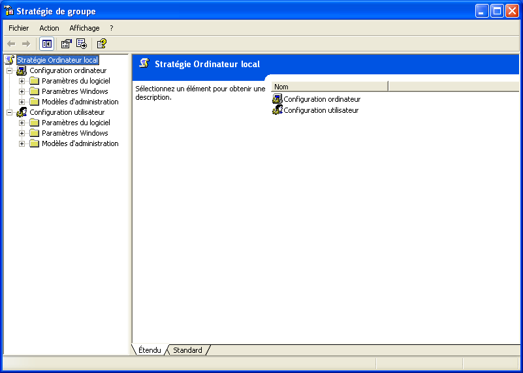The width and height of the screenshot is (523, 373).
Task: Select Paramètres du logiciel label under Configuration utilisateur
Action: click(x=76, y=123)
